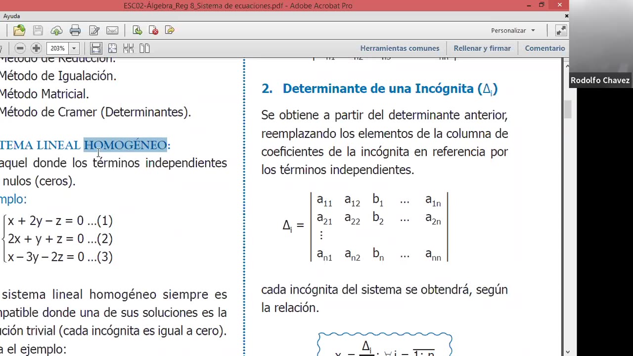
Task: Toggle read mode expand arrows icon
Action: (x=561, y=31)
